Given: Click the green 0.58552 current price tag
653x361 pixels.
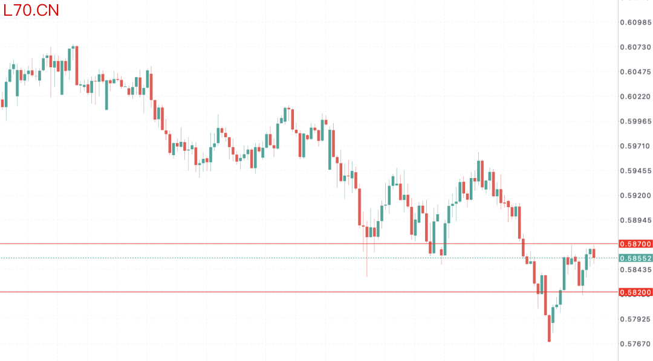Looking at the screenshot, I should pyautogui.click(x=635, y=258).
